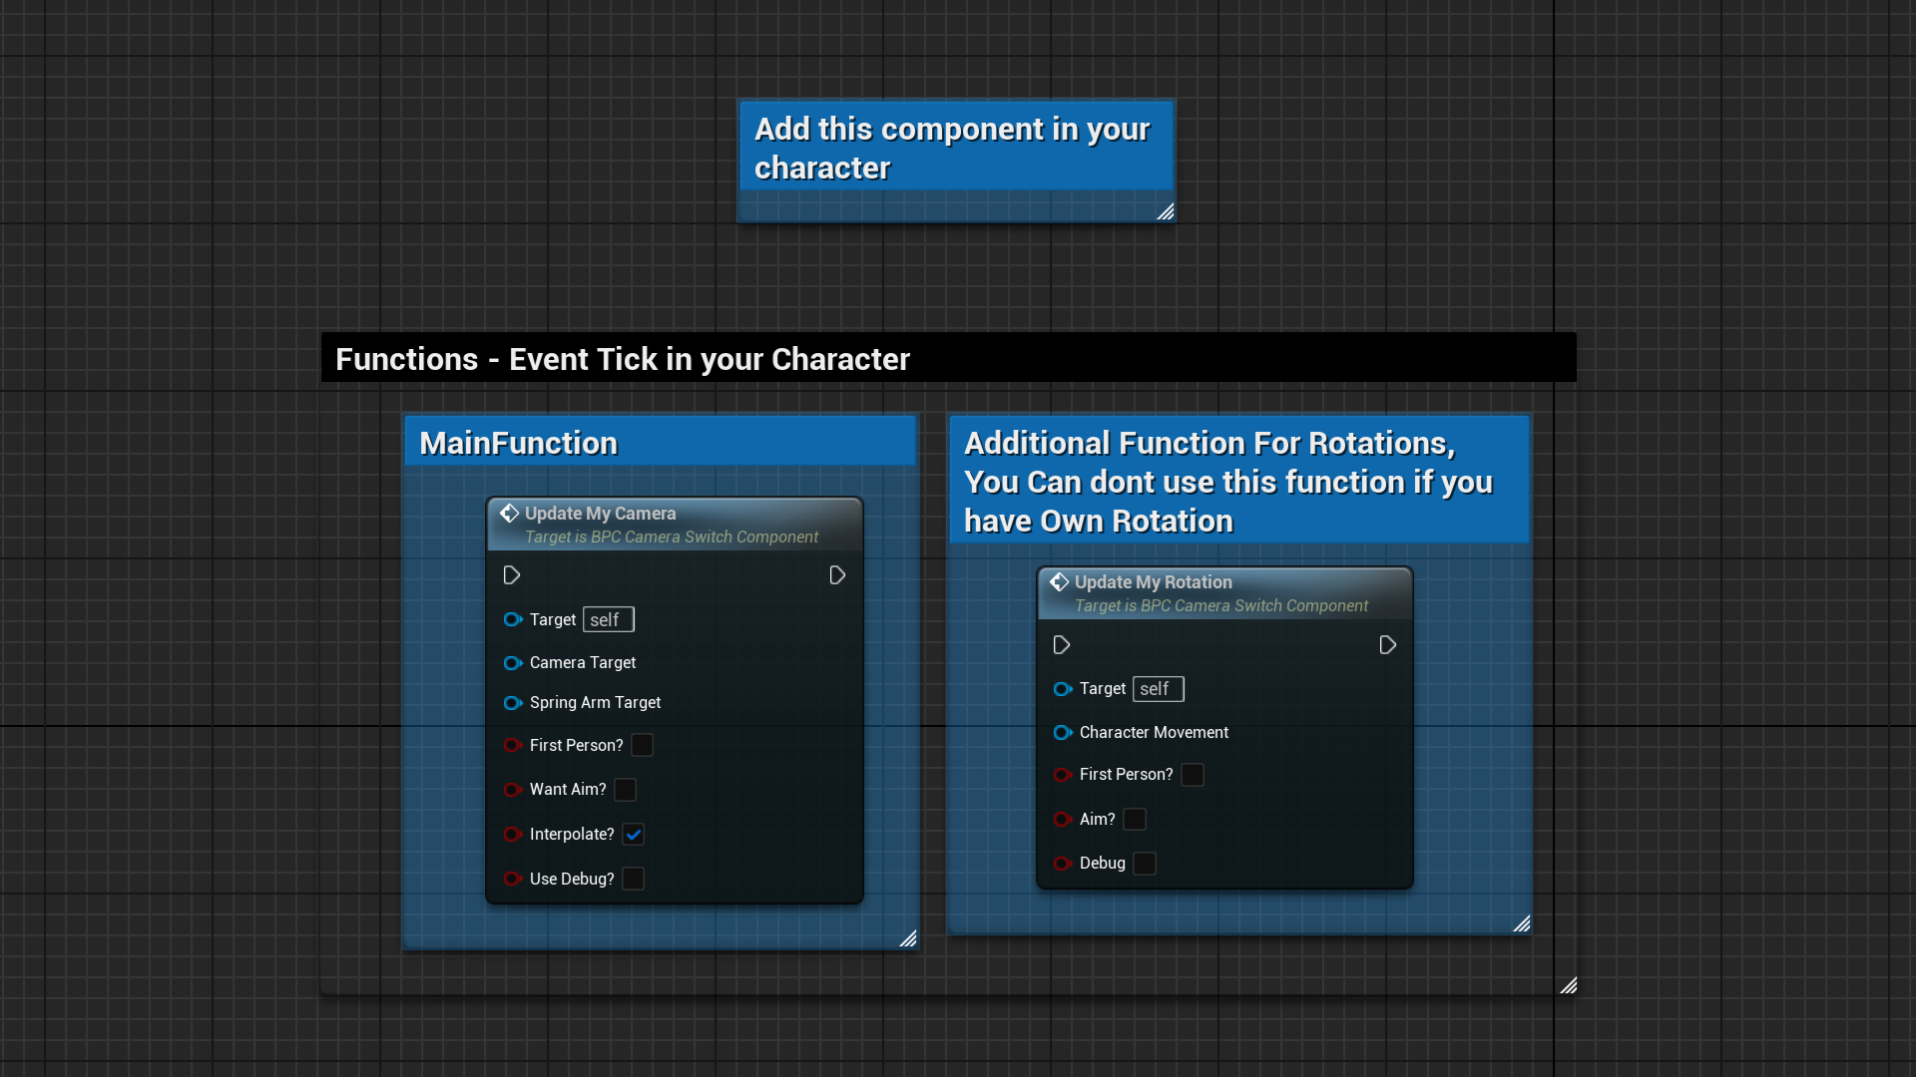Screen dimensions: 1916x1077
Task: Click the Debug boolean pin
Action: click(1063, 864)
